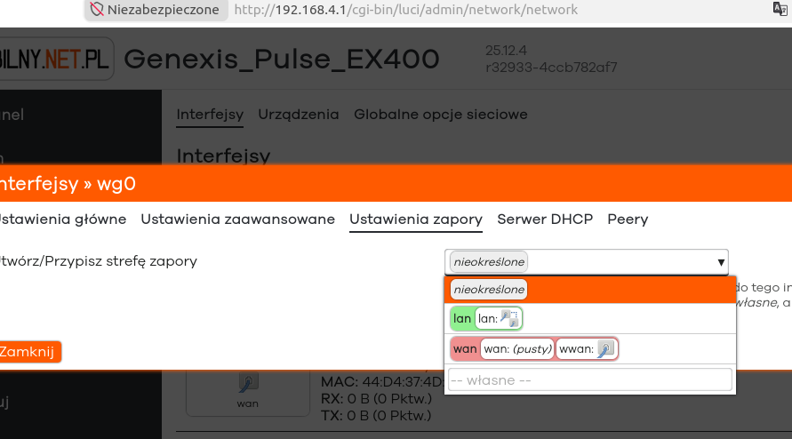Expand the firewall zone dropdown arrow

(x=721, y=262)
